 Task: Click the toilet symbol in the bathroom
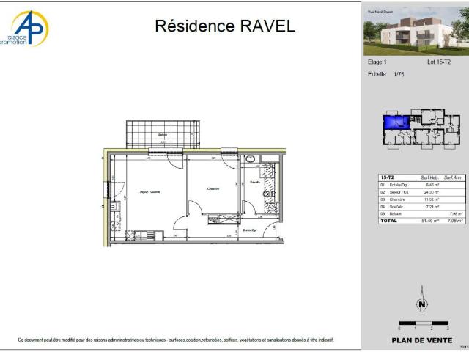coord(268,194)
